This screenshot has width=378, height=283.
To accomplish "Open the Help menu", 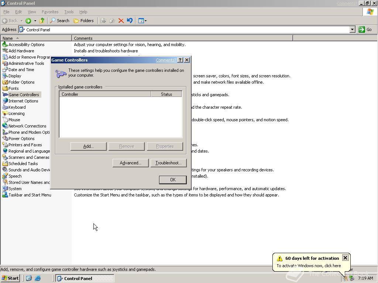I will [83, 12].
